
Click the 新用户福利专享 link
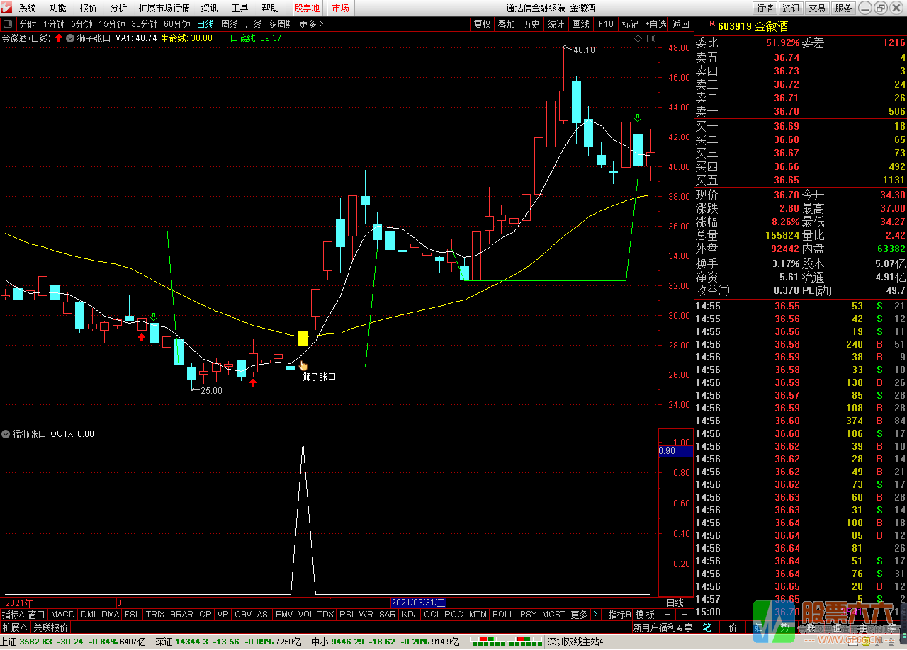[x=663, y=627]
